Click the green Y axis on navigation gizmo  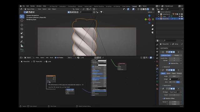[146, 19]
